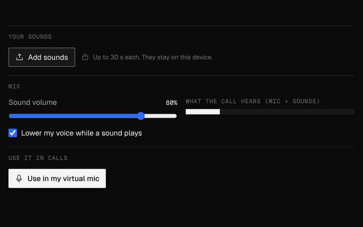Click the YOUR SOUNDS section heading
Viewport: 363px width, 227px height.
tap(30, 37)
